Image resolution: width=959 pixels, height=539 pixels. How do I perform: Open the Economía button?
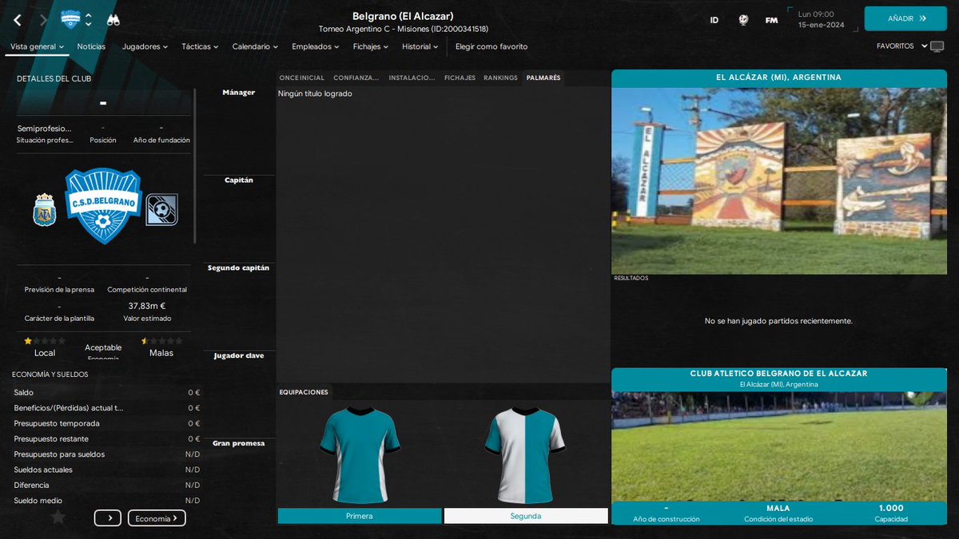[157, 518]
